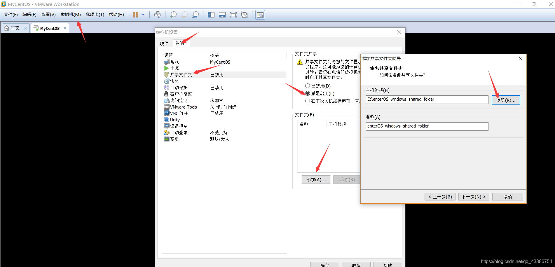The width and height of the screenshot is (555, 267).
Task: Choose the 已禁用(D) radio option
Action: pyautogui.click(x=308, y=86)
